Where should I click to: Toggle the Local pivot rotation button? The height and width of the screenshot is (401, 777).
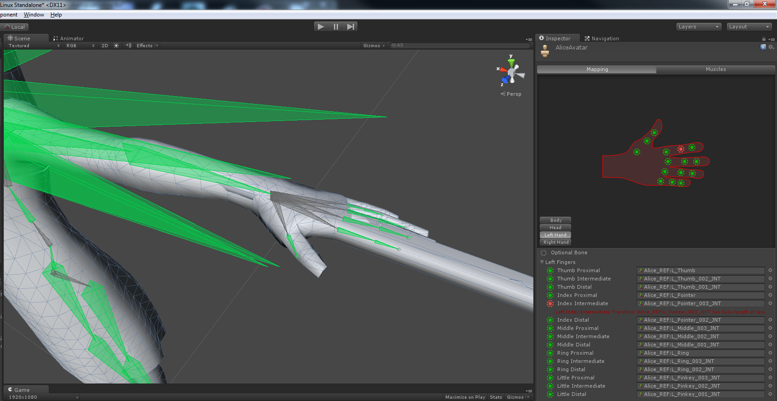point(15,27)
